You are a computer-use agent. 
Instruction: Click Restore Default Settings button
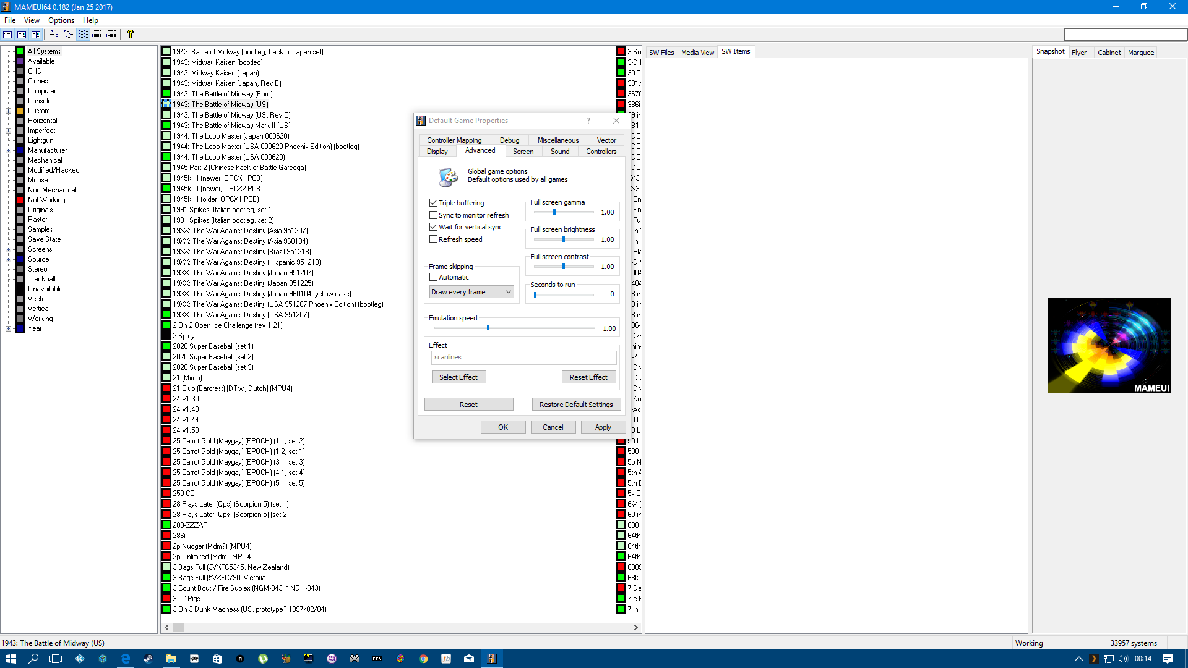576,405
